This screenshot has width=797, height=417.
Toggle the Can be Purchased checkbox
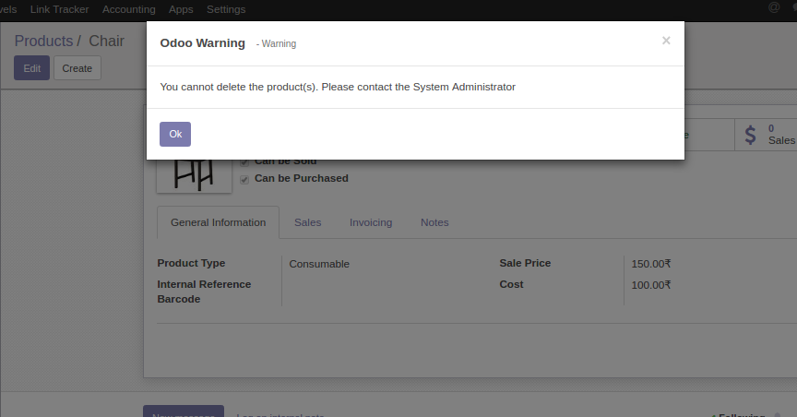pos(244,179)
